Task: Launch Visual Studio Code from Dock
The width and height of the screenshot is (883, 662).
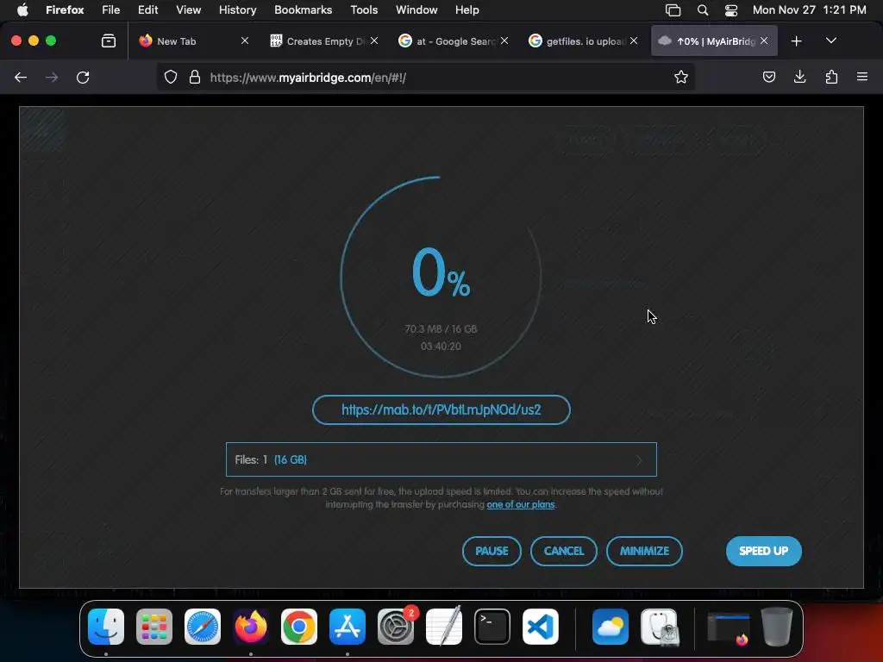Action: pyautogui.click(x=541, y=627)
